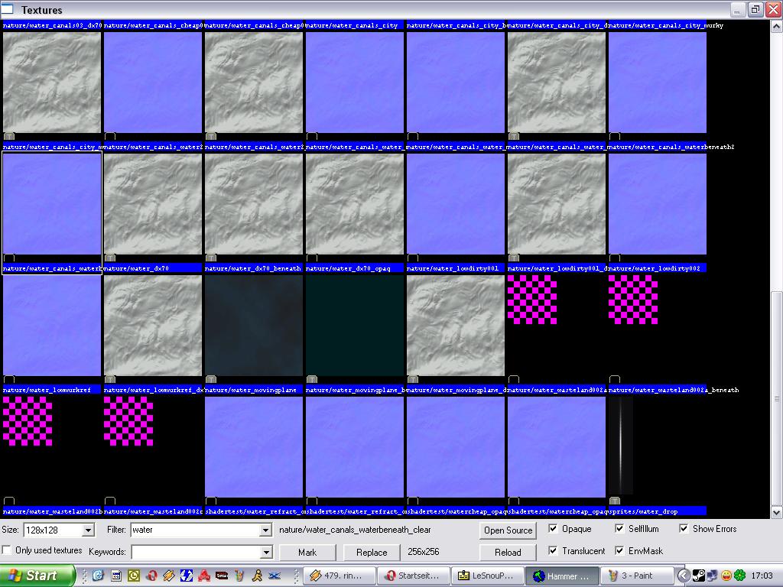Click the T flag icon above sprites/water_drop label
Viewport: 783px width, 587px height.
pyautogui.click(x=614, y=501)
